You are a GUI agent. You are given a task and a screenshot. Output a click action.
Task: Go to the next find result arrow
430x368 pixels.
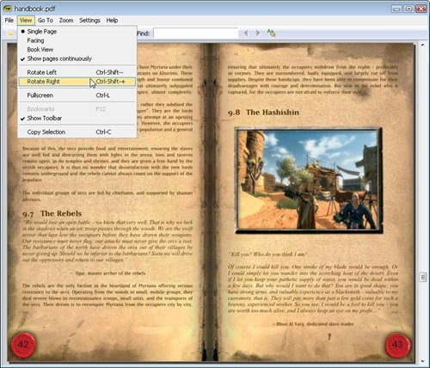tap(258, 34)
